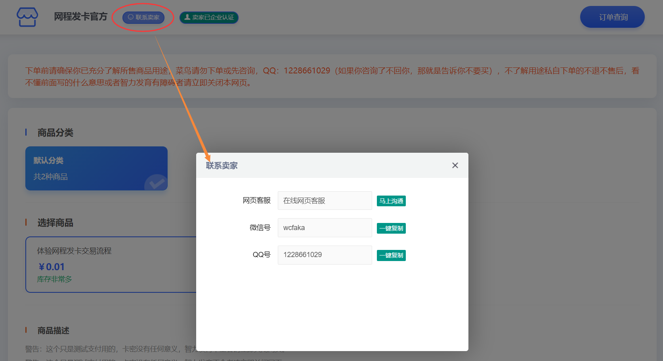Open the 联系卖家 button in header
The height and width of the screenshot is (361, 663).
point(143,17)
